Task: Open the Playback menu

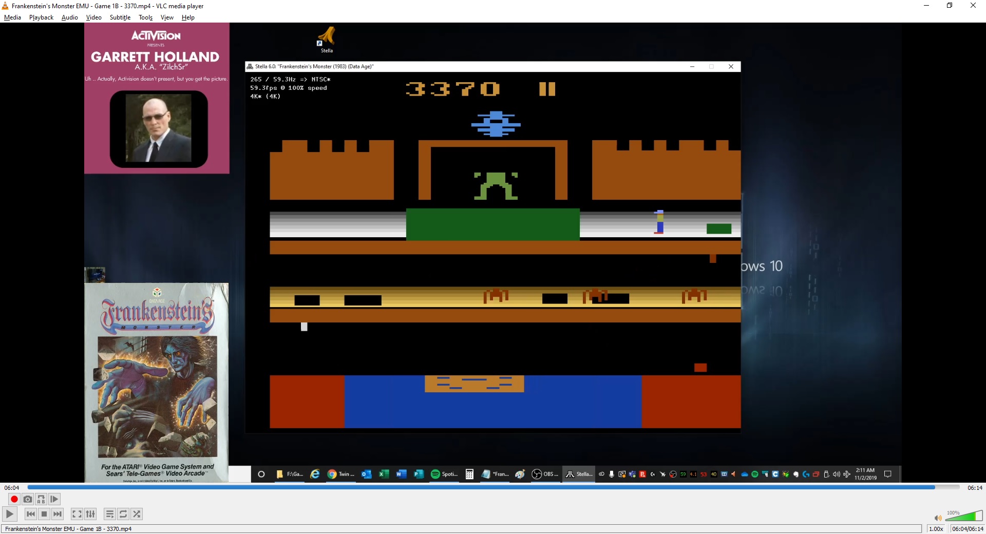Action: pyautogui.click(x=41, y=17)
